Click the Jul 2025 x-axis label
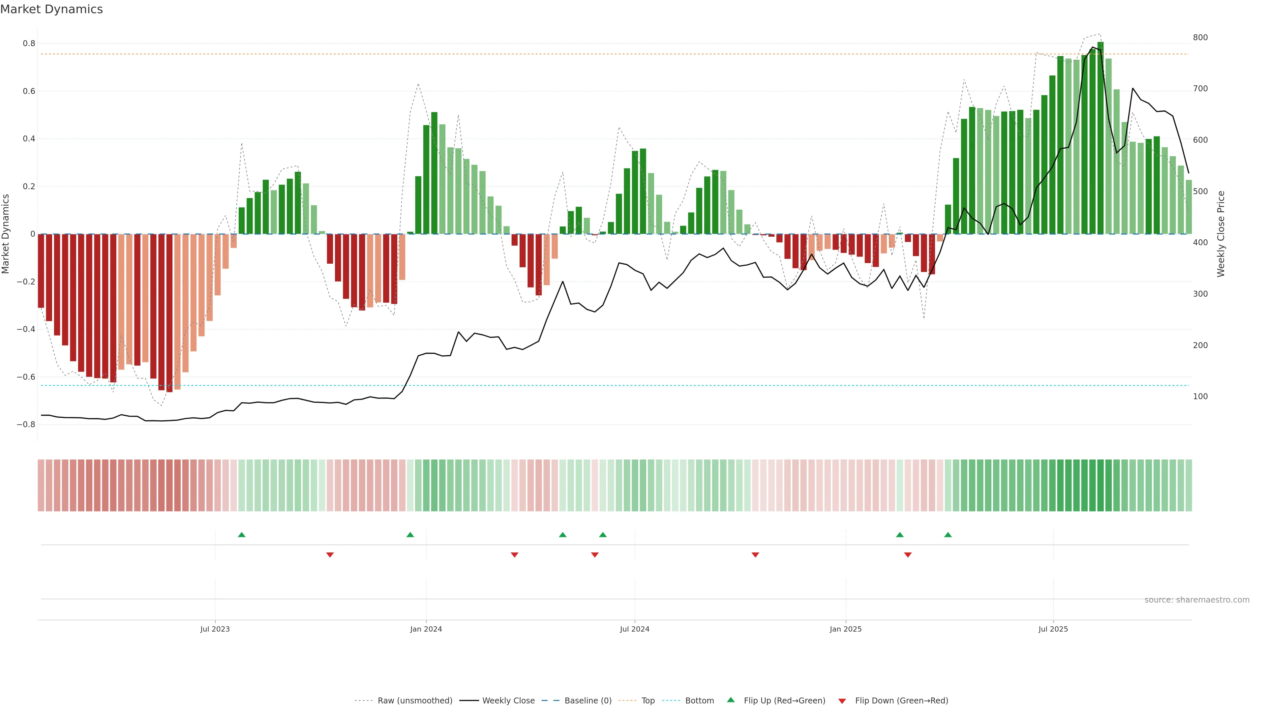The width and height of the screenshot is (1266, 712). pyautogui.click(x=1053, y=629)
